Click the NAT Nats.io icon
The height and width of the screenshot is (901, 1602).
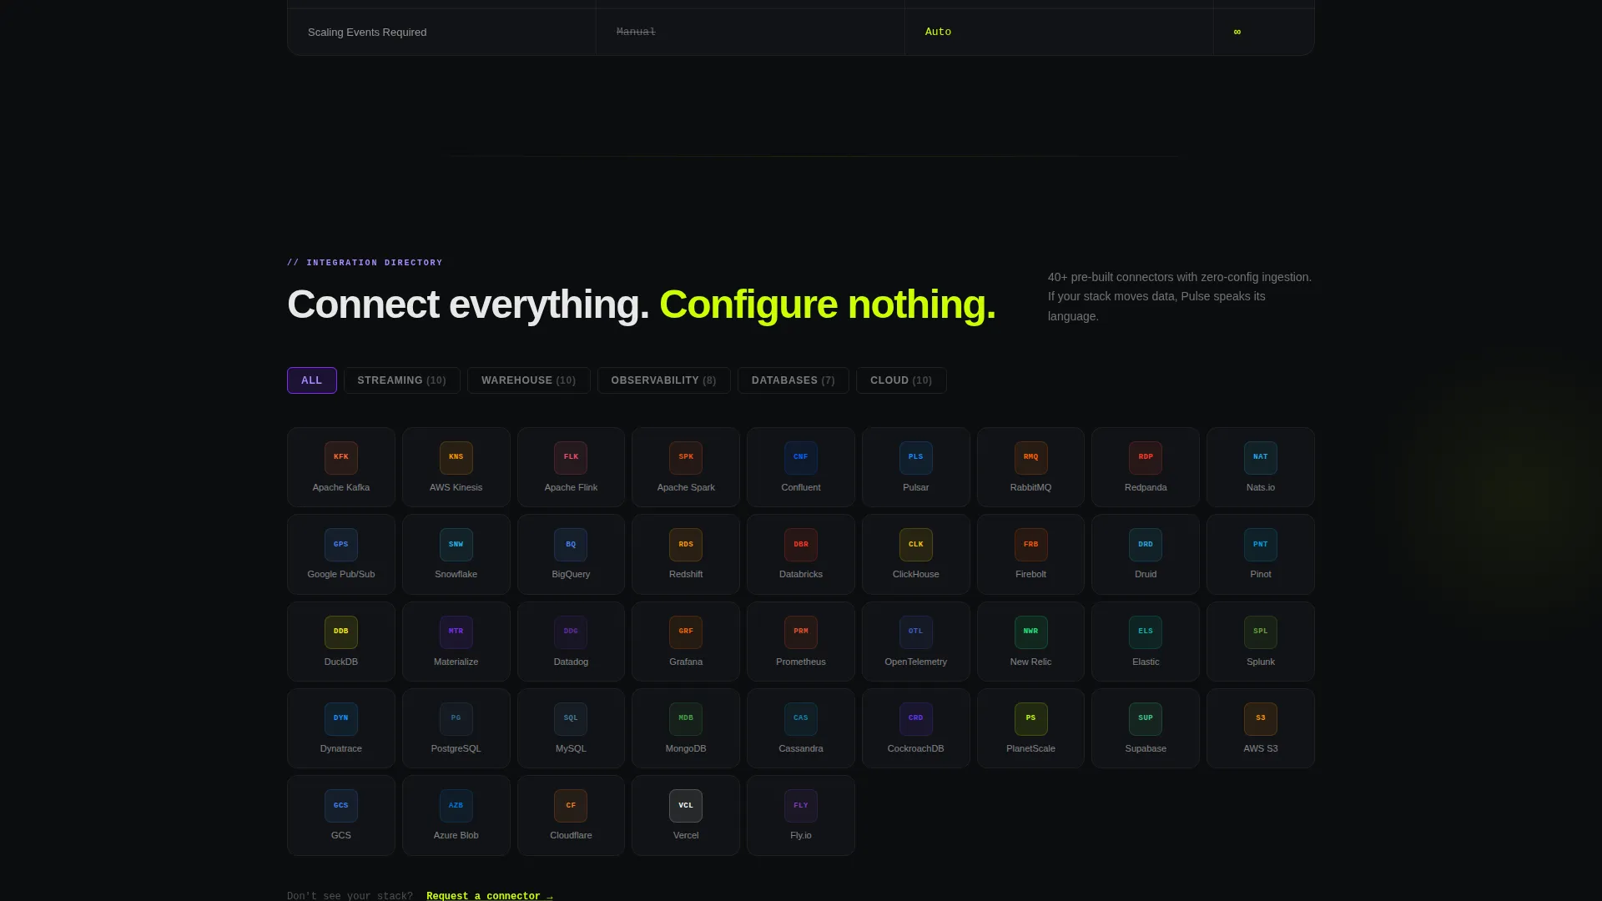point(1261,457)
